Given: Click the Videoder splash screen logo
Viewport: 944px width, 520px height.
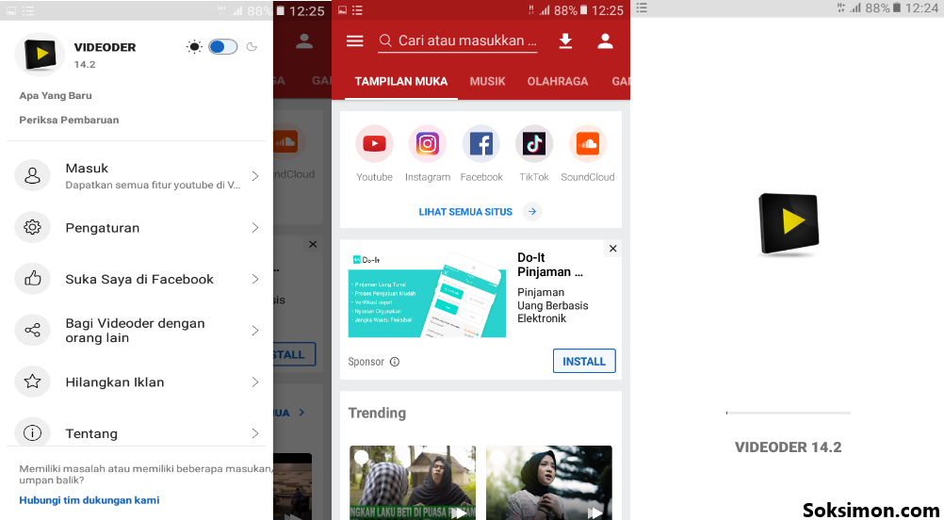Looking at the screenshot, I should pos(788,224).
